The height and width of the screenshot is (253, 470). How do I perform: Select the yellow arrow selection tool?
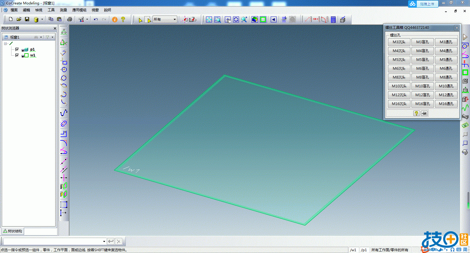point(141,20)
